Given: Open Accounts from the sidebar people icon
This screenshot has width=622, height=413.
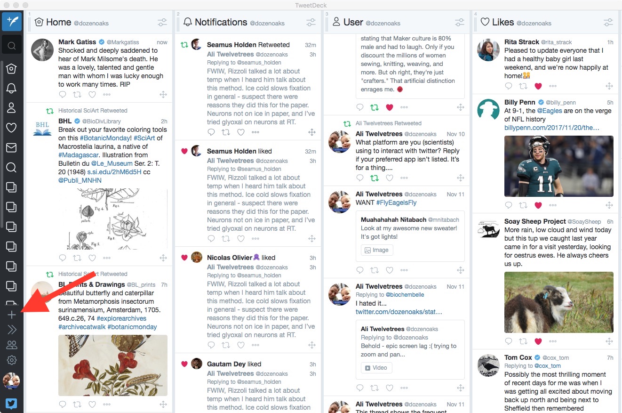Looking at the screenshot, I should click(x=12, y=345).
